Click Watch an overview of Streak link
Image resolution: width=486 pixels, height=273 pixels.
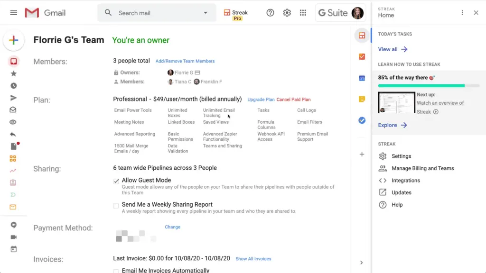point(440,108)
